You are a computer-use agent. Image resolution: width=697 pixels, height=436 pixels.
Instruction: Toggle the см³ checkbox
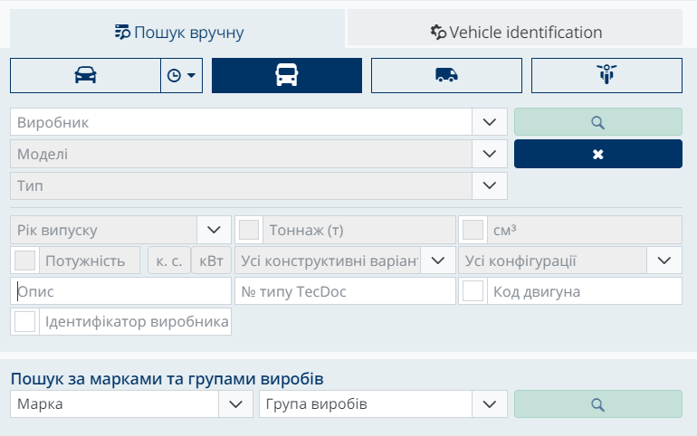point(473,230)
